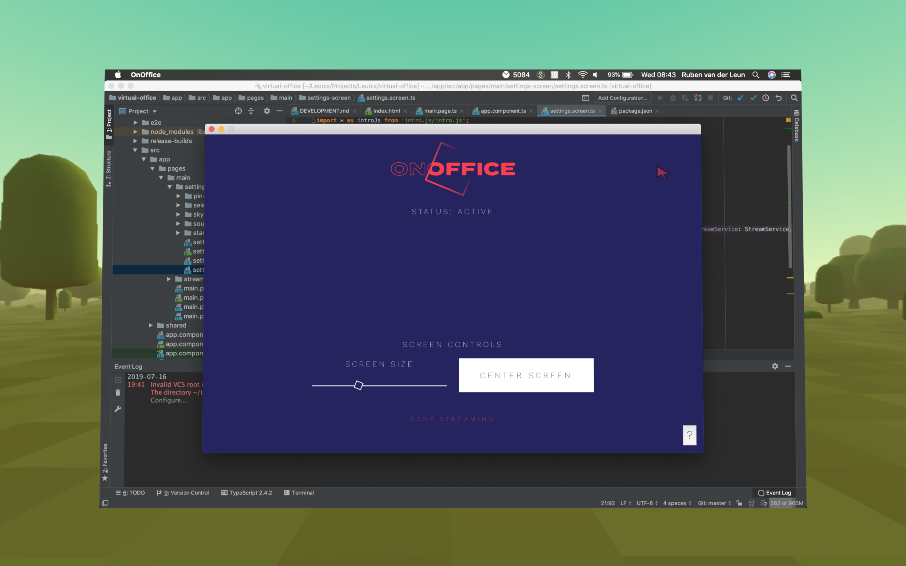Click the STOP STREAMING link
This screenshot has width=906, height=566.
452,419
